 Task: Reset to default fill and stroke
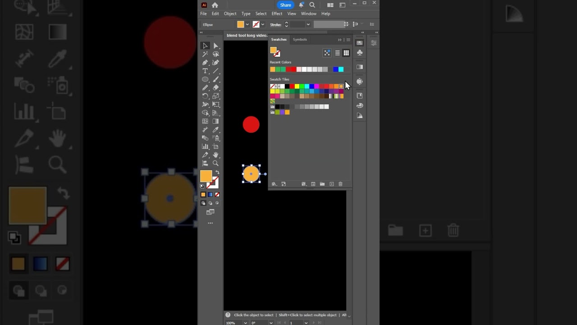[202, 186]
